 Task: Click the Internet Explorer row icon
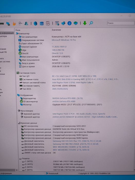(20, 47)
